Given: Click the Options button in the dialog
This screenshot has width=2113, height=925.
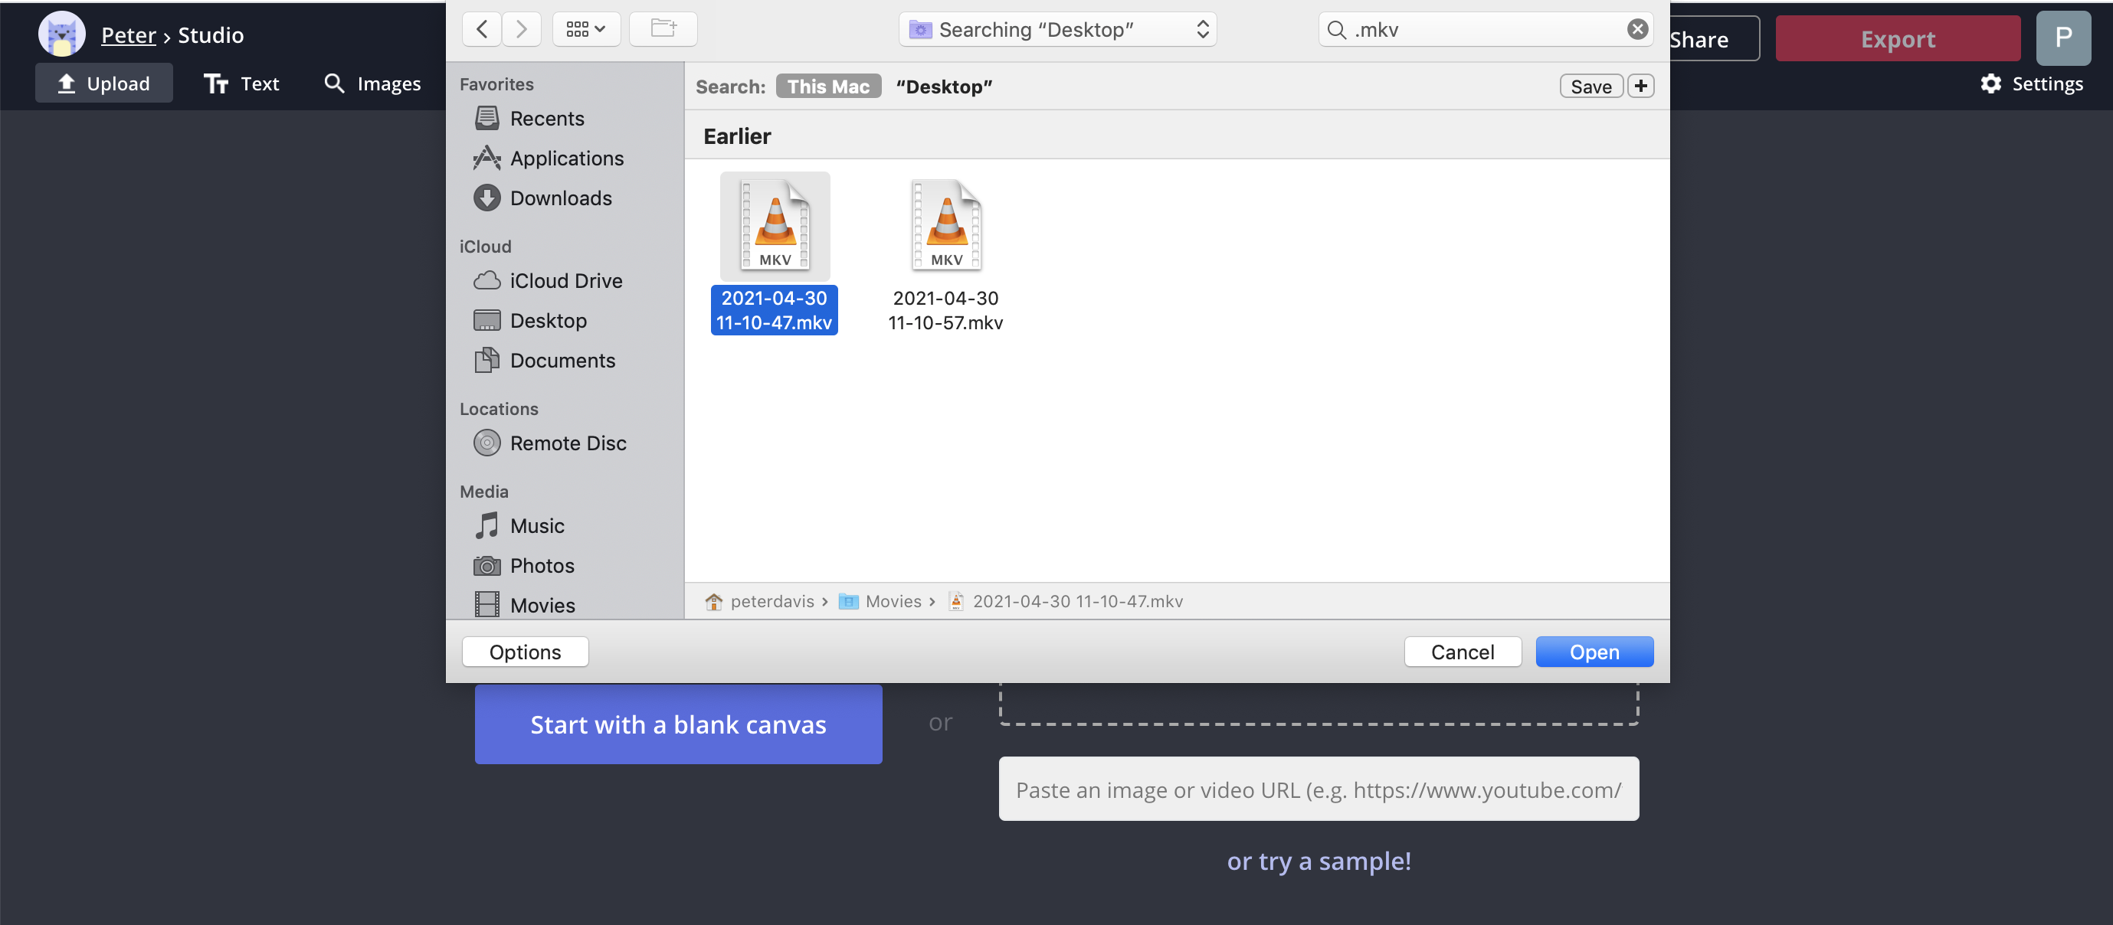Looking at the screenshot, I should point(525,652).
